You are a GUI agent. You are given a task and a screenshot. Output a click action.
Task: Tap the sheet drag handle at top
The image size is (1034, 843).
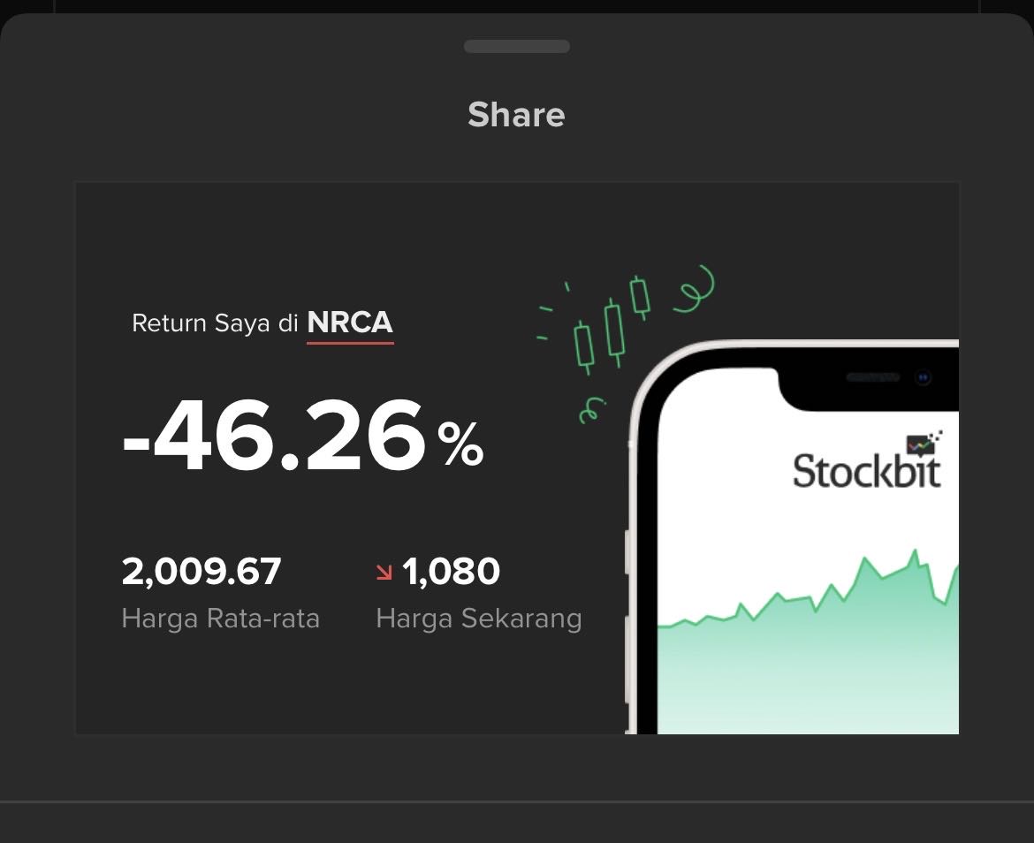click(516, 46)
